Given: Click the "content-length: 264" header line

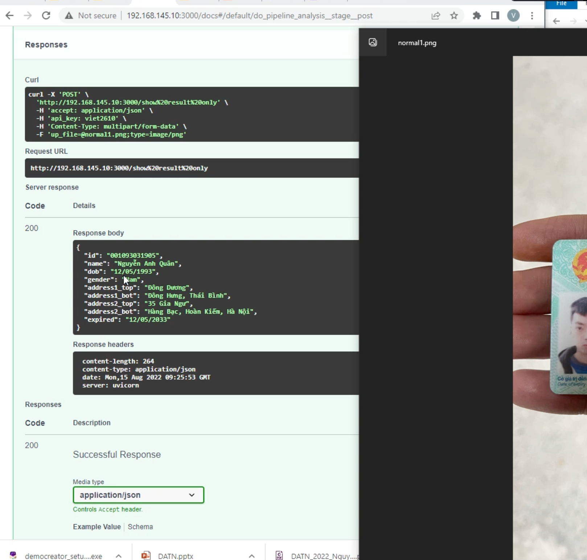Looking at the screenshot, I should (x=118, y=361).
